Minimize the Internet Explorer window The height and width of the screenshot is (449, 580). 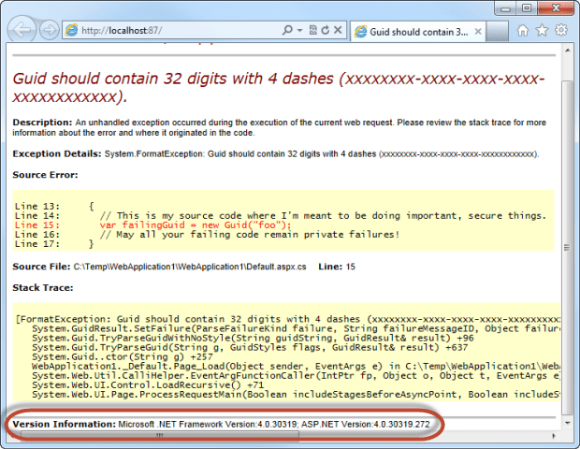(x=505, y=8)
